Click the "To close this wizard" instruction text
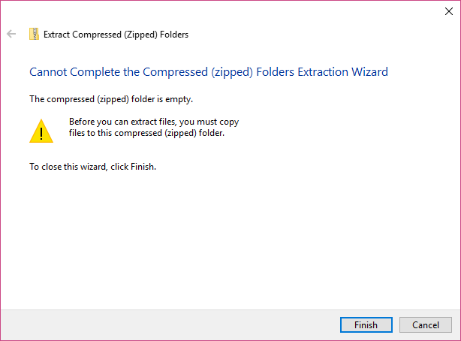The image size is (461, 341). pyautogui.click(x=92, y=167)
